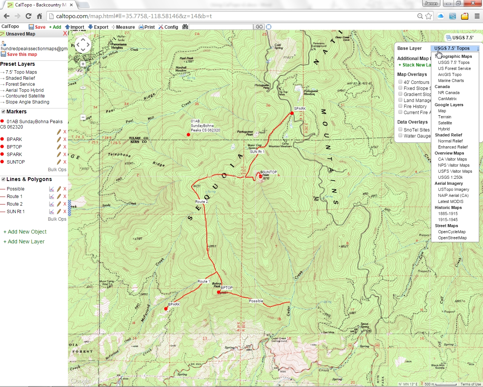The image size is (483, 387).
Task: Click the CalTopo search input field
Action: [x=221, y=27]
